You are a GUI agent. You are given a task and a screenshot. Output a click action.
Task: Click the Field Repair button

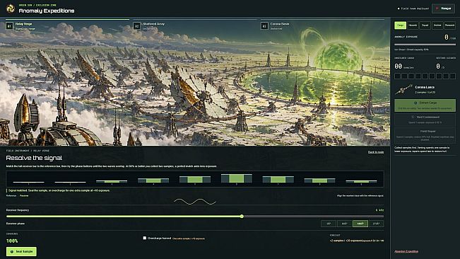[425, 135]
